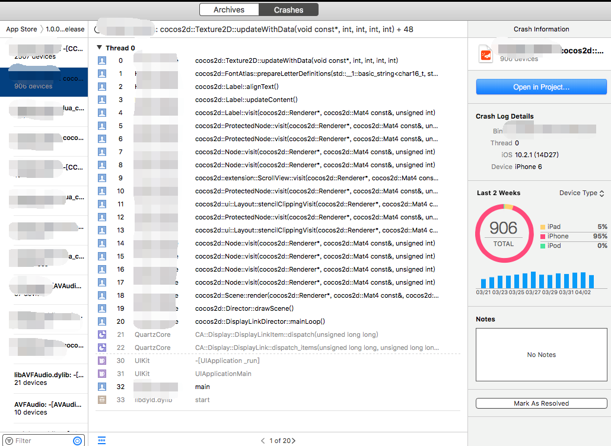This screenshot has height=446, width=611.
Task: Click the 03/21 date on bar chart
Action: coord(483,292)
